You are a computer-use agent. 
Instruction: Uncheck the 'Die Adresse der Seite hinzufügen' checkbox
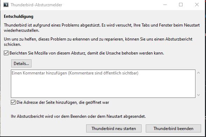point(13,102)
